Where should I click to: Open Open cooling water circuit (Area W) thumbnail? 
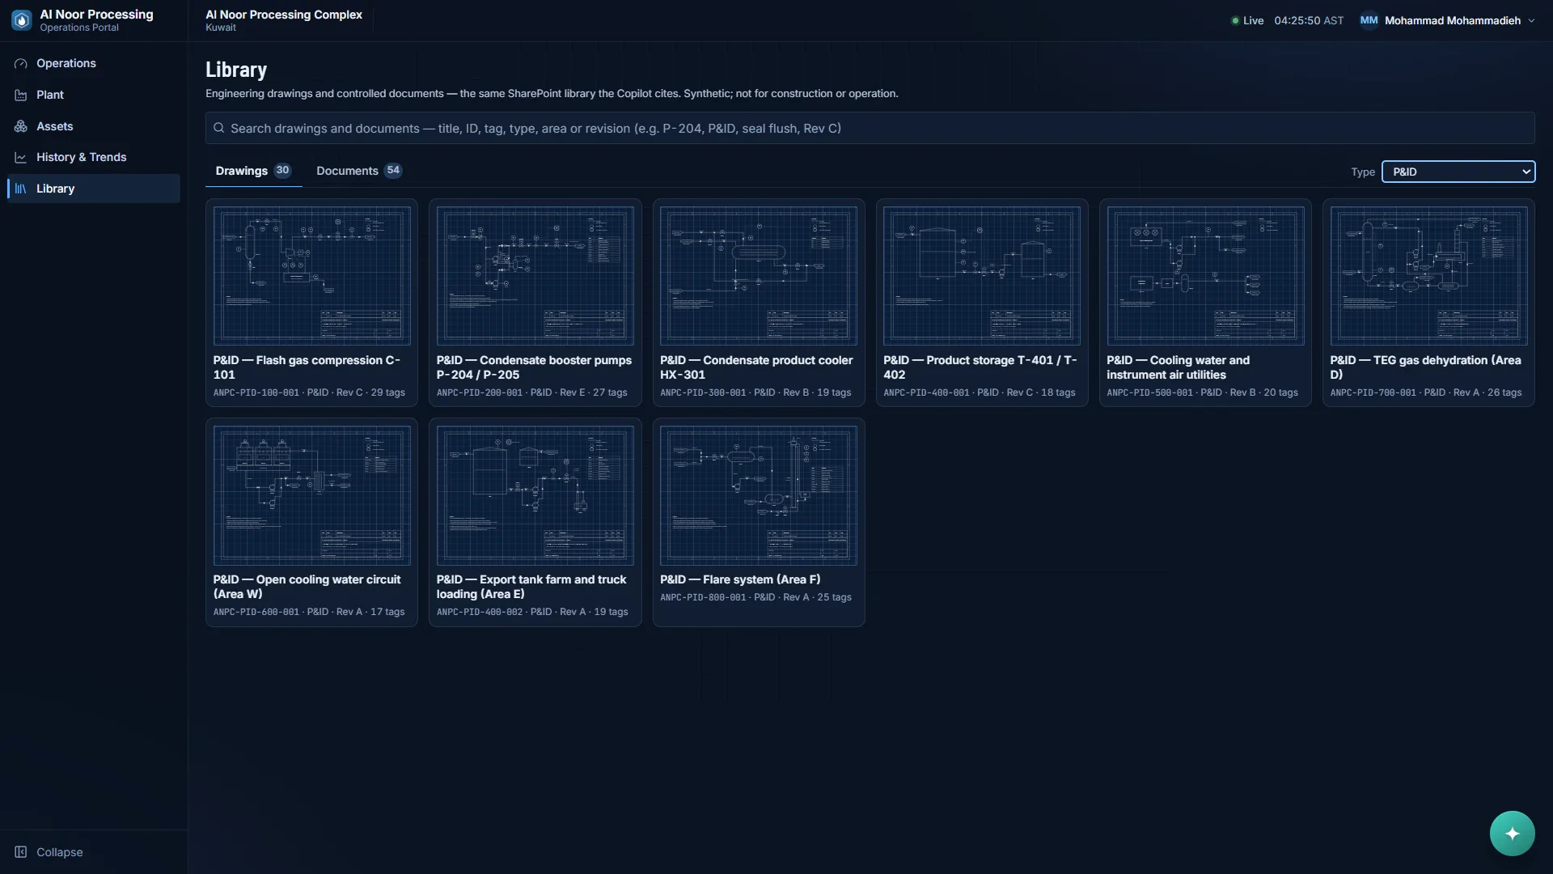[311, 495]
